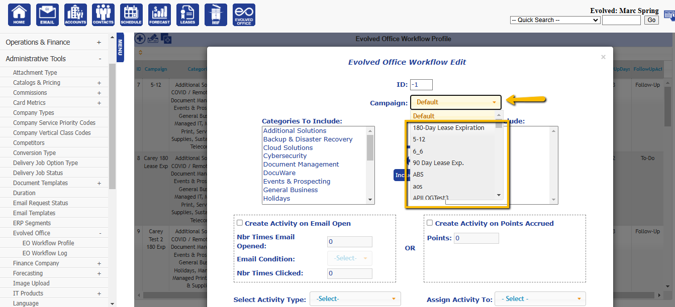Screen dimensions: 675x307
Task: Open ERP Segments in sidebar
Action: point(32,223)
